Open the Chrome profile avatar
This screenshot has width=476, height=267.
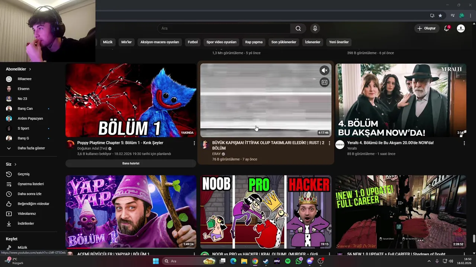[462, 16]
